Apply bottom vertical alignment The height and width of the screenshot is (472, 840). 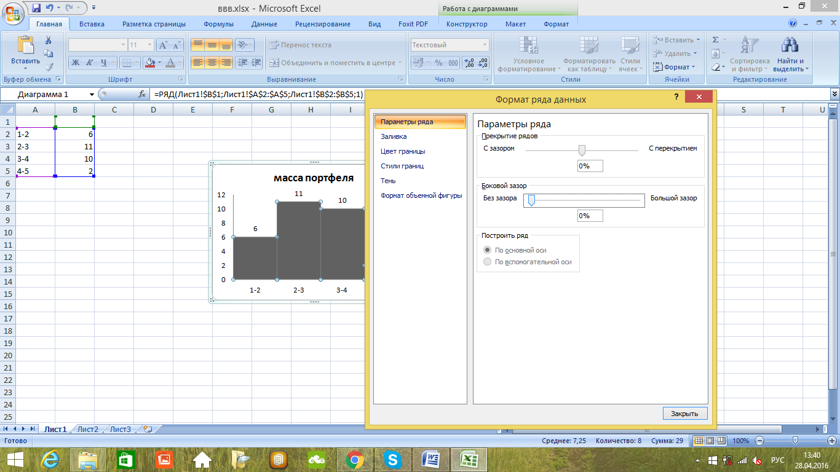tap(226, 45)
